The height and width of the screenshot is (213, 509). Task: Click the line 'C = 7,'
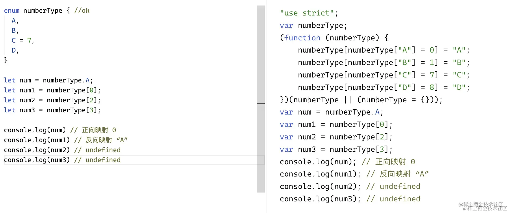(23, 40)
